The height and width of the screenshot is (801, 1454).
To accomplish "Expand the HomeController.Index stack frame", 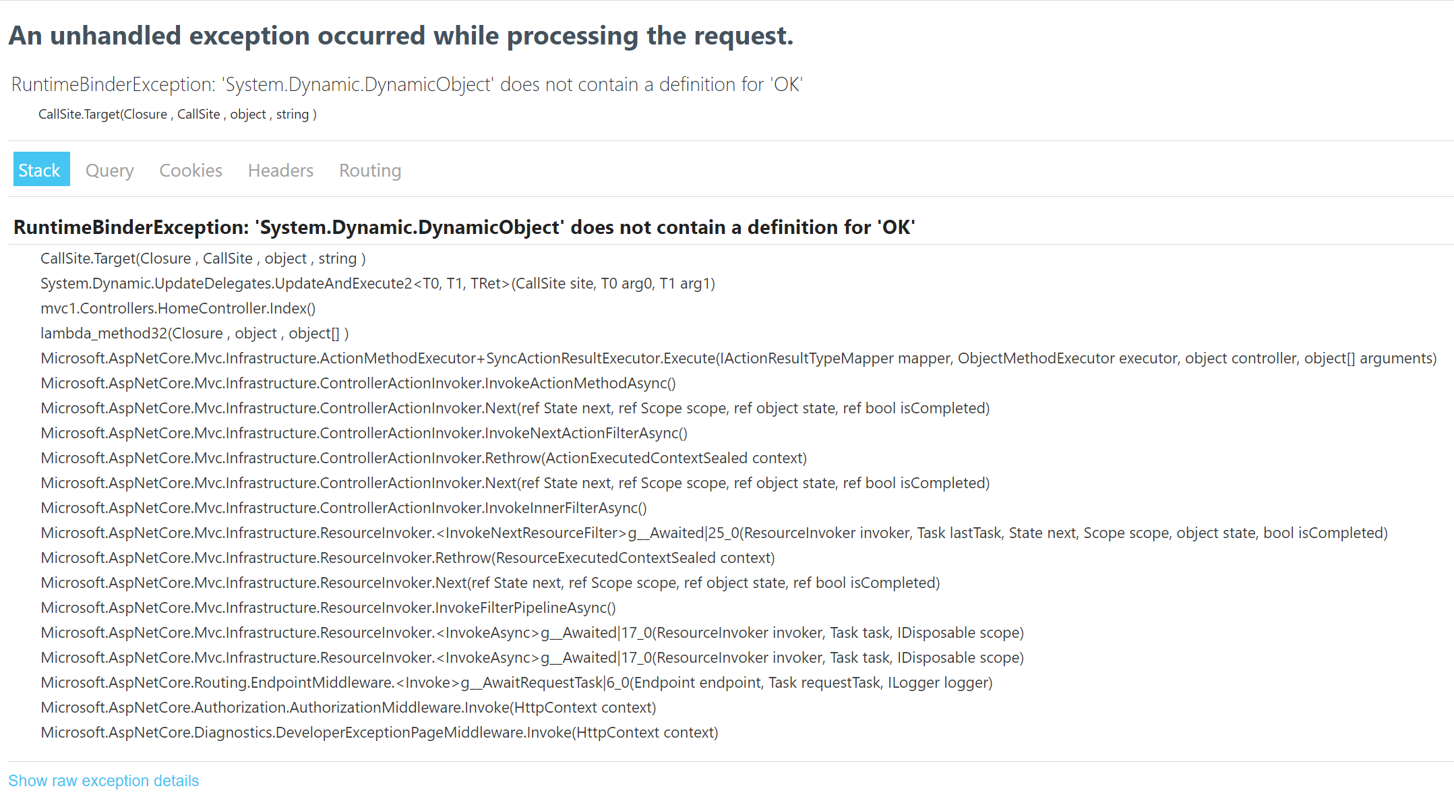I will (x=178, y=308).
